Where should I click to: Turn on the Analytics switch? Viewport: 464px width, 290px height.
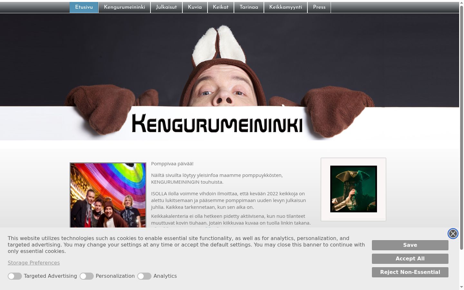144,276
